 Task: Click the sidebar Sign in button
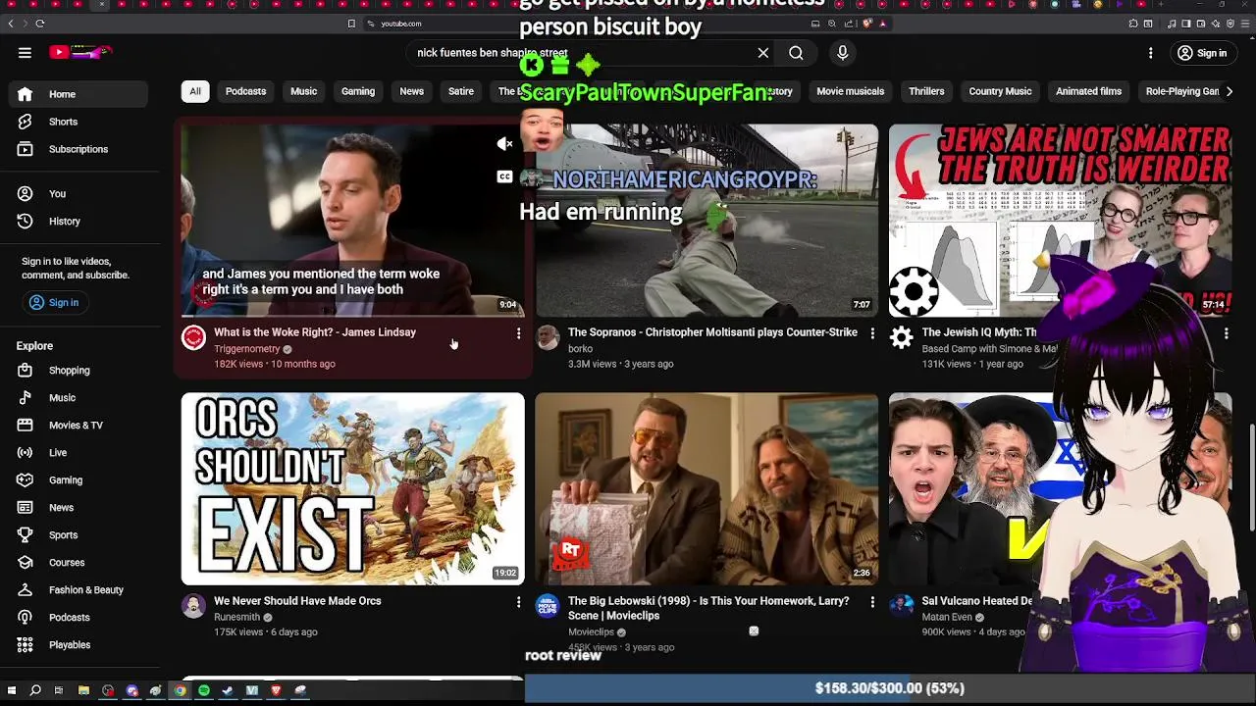click(x=54, y=303)
